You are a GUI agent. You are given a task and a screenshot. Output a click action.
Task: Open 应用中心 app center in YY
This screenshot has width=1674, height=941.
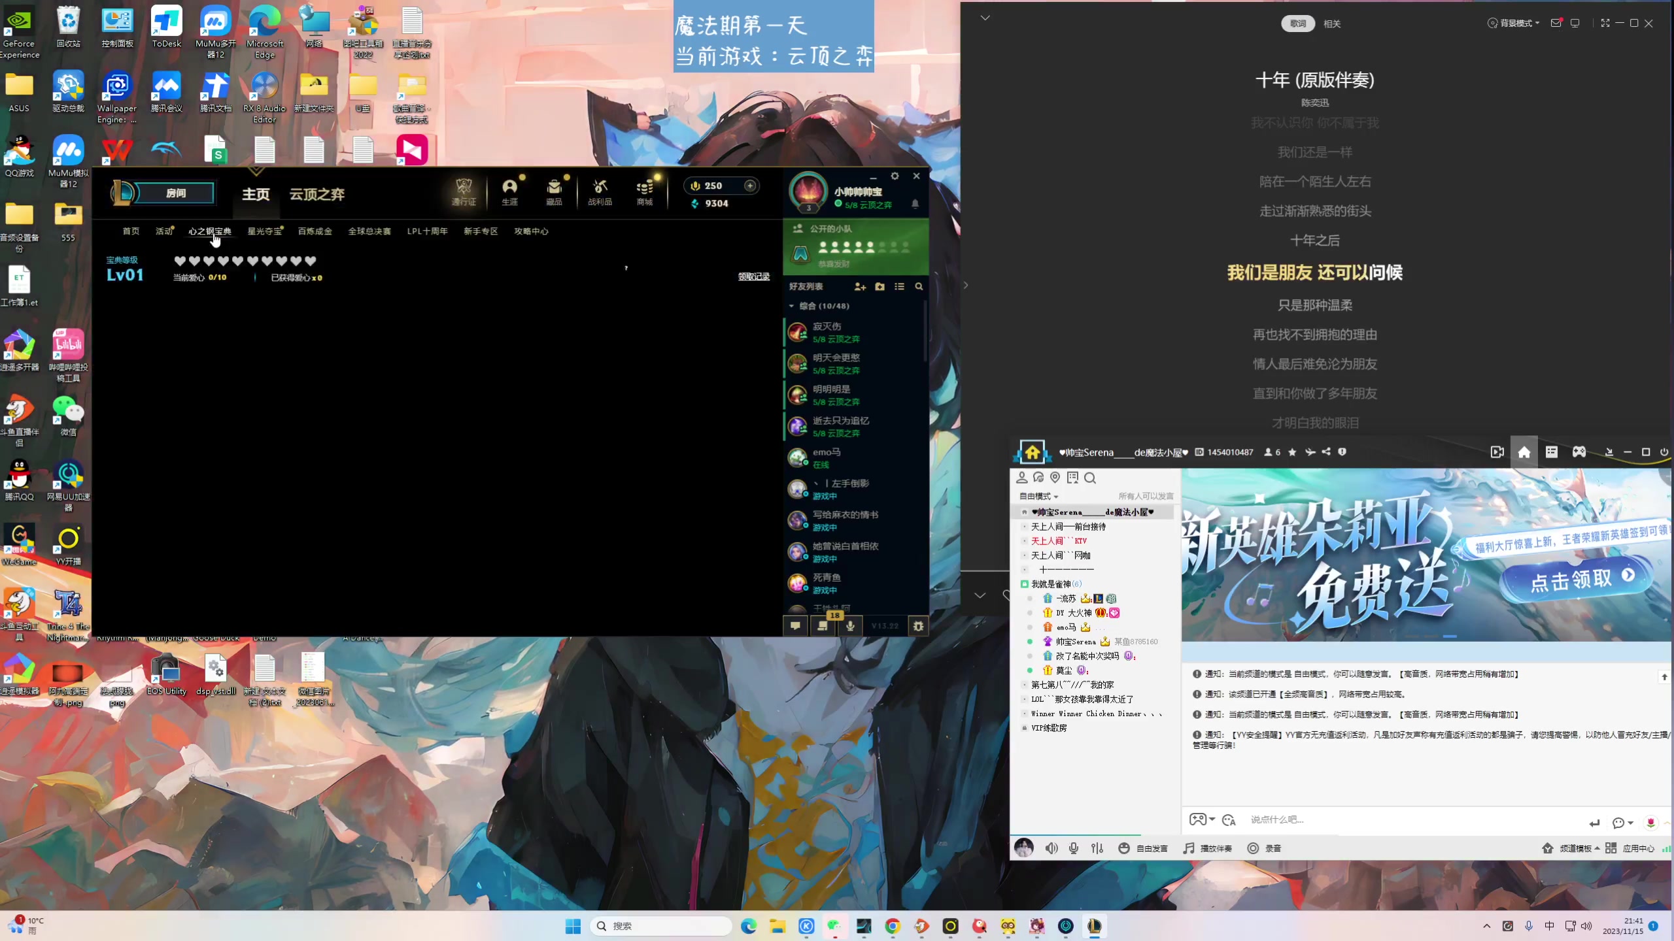1630,848
